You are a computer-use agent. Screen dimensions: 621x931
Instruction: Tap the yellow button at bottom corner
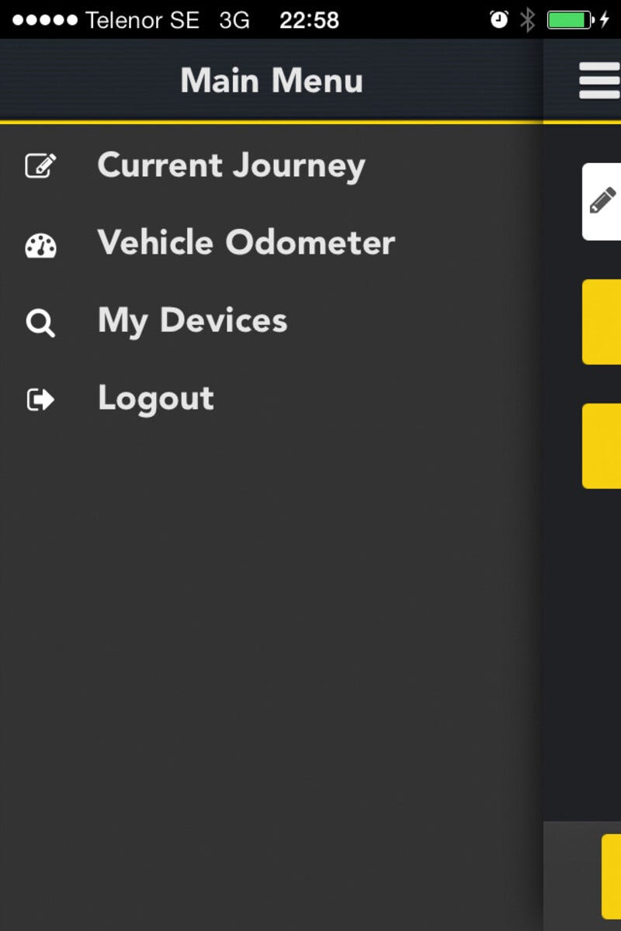tap(612, 877)
